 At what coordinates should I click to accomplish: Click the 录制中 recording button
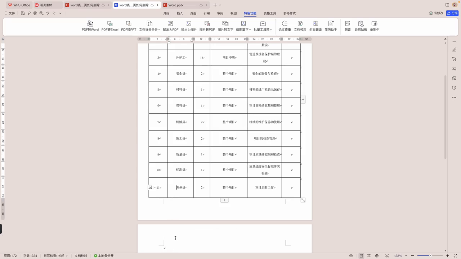[375, 26]
